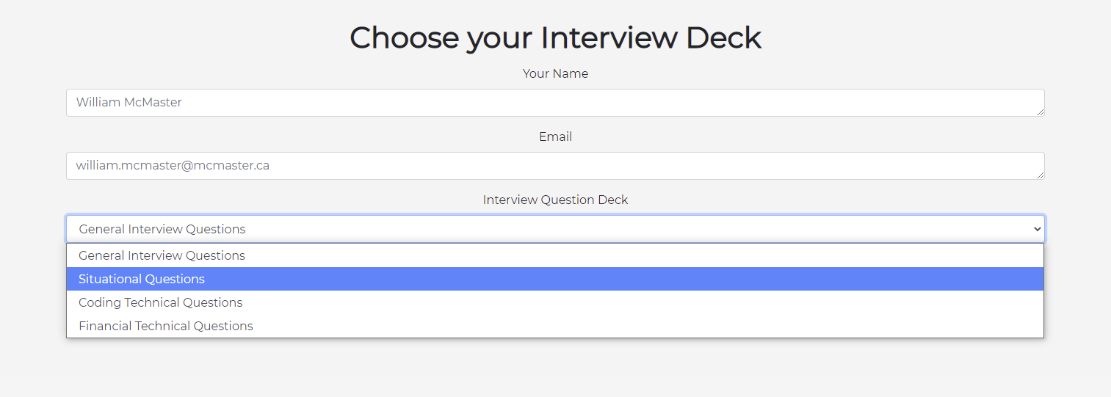Click the chevron arrow on the deck dropdown
The image size is (1111, 397).
coord(1037,229)
